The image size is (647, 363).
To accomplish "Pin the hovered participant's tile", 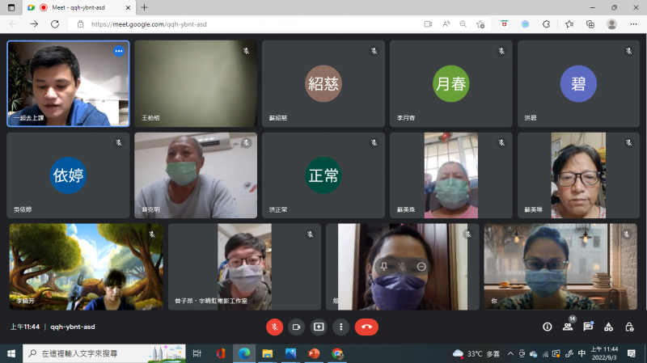I will 384,266.
